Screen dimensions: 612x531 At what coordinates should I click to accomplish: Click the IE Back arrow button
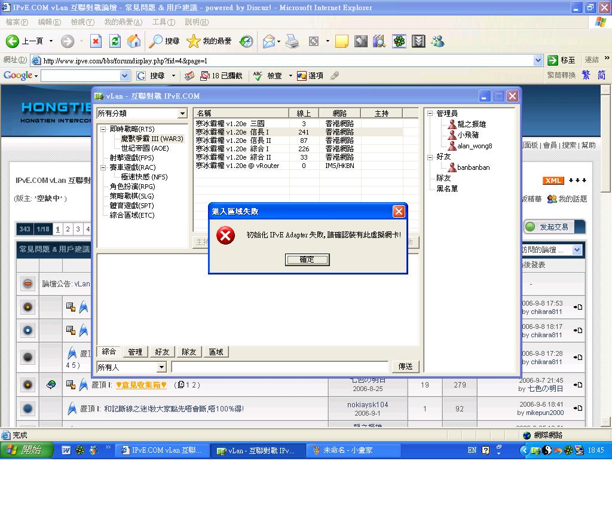(x=13, y=41)
